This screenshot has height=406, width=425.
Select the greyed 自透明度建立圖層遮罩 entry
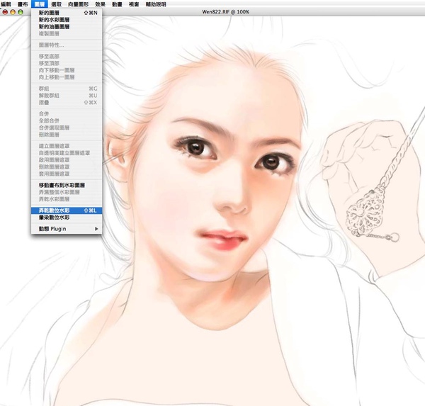pyautogui.click(x=67, y=153)
